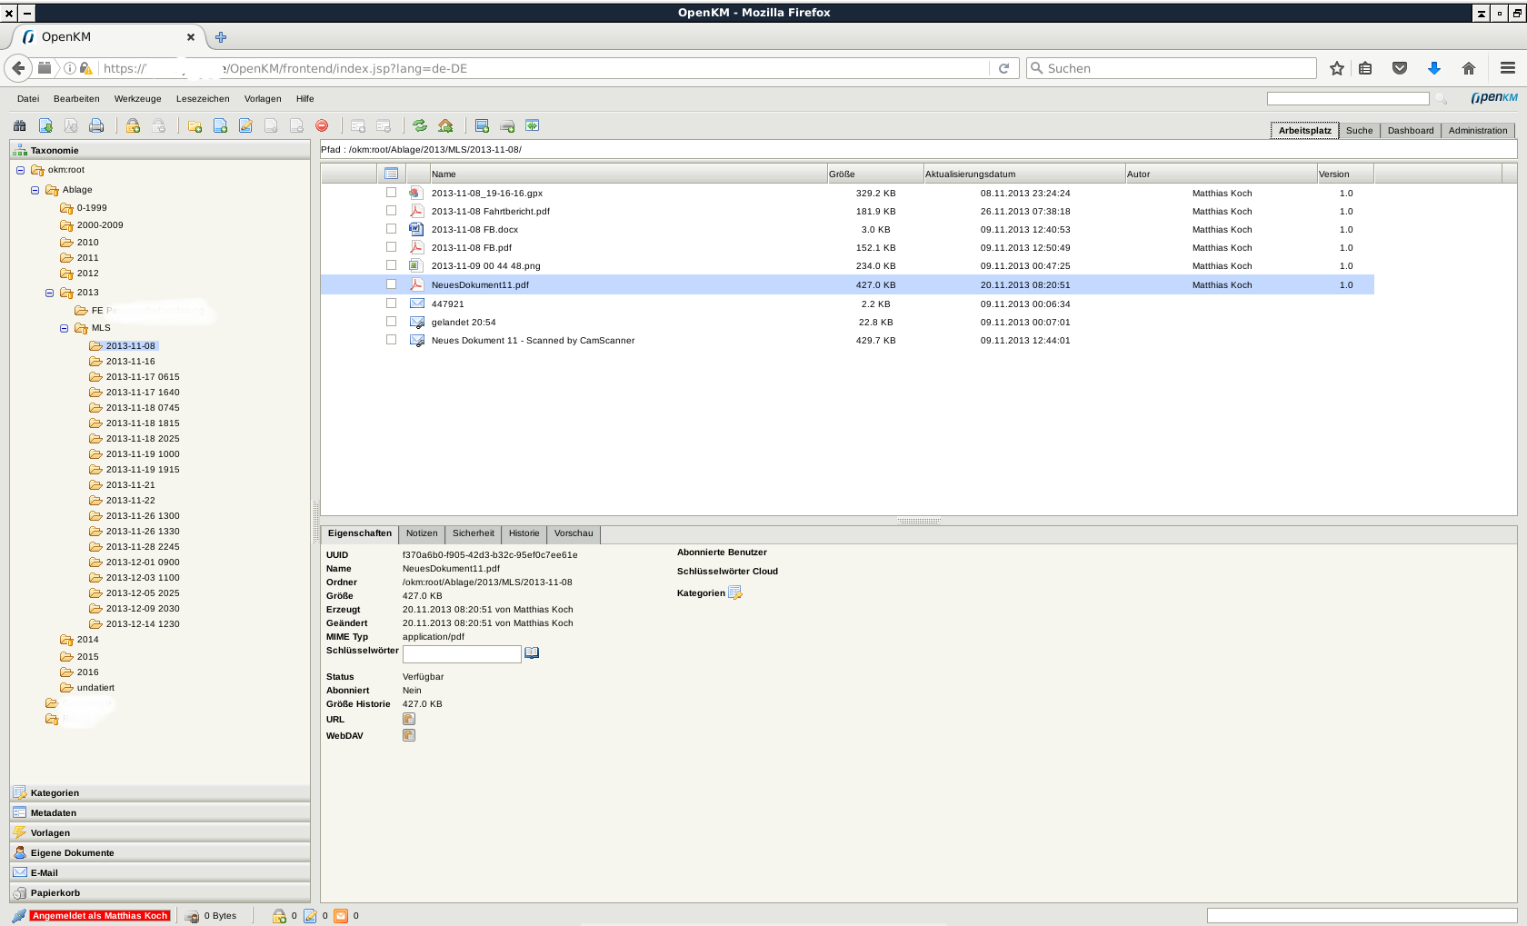This screenshot has height=926, width=1527.
Task: Click inside the Schlüsselwörter input field
Action: (x=462, y=653)
